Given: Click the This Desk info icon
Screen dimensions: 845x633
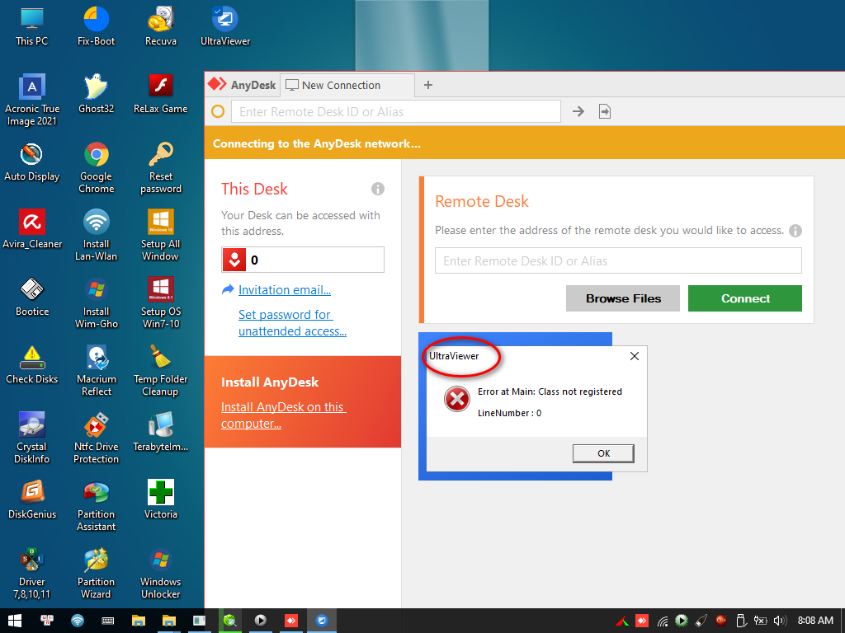Looking at the screenshot, I should coord(378,189).
